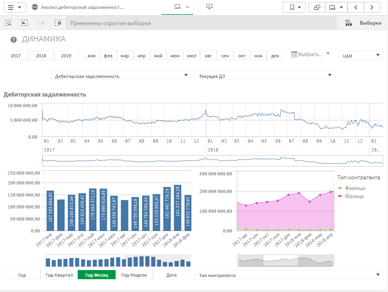This screenshot has height=292, width=388.
Task: Click the Выбрать date picker button
Action: click(x=310, y=55)
